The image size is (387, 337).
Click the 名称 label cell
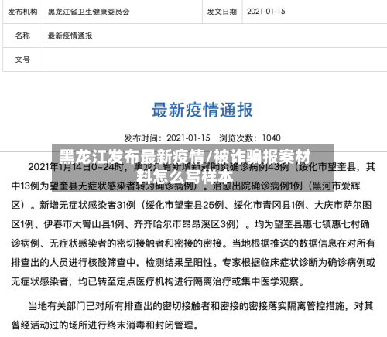pyautogui.click(x=22, y=36)
